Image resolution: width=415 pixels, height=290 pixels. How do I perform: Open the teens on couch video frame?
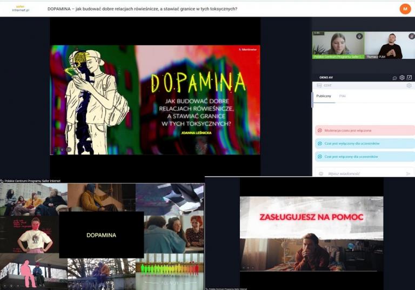click(x=34, y=199)
